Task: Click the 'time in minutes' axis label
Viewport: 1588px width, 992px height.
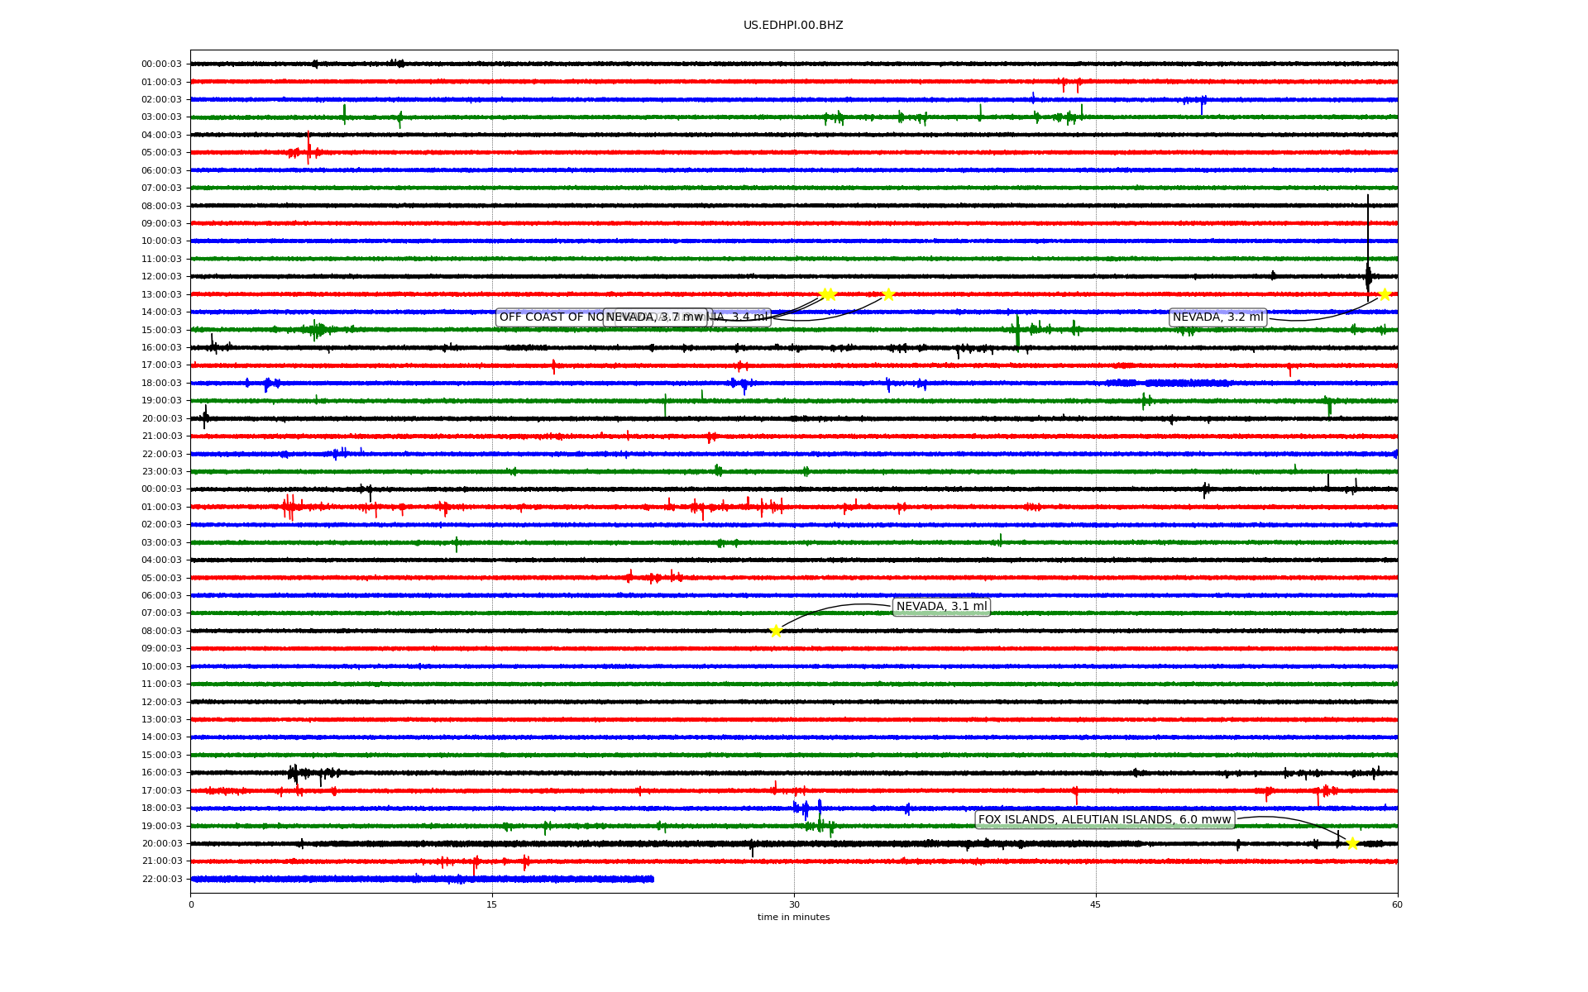Action: point(793,917)
